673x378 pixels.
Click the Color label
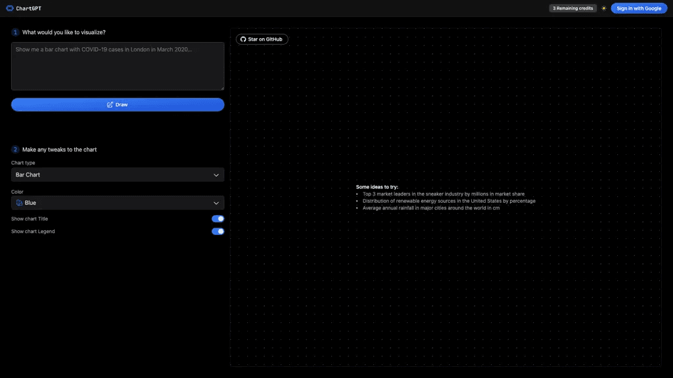tap(17, 192)
